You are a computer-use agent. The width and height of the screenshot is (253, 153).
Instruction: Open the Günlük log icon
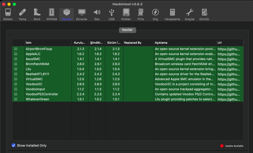(204, 14)
